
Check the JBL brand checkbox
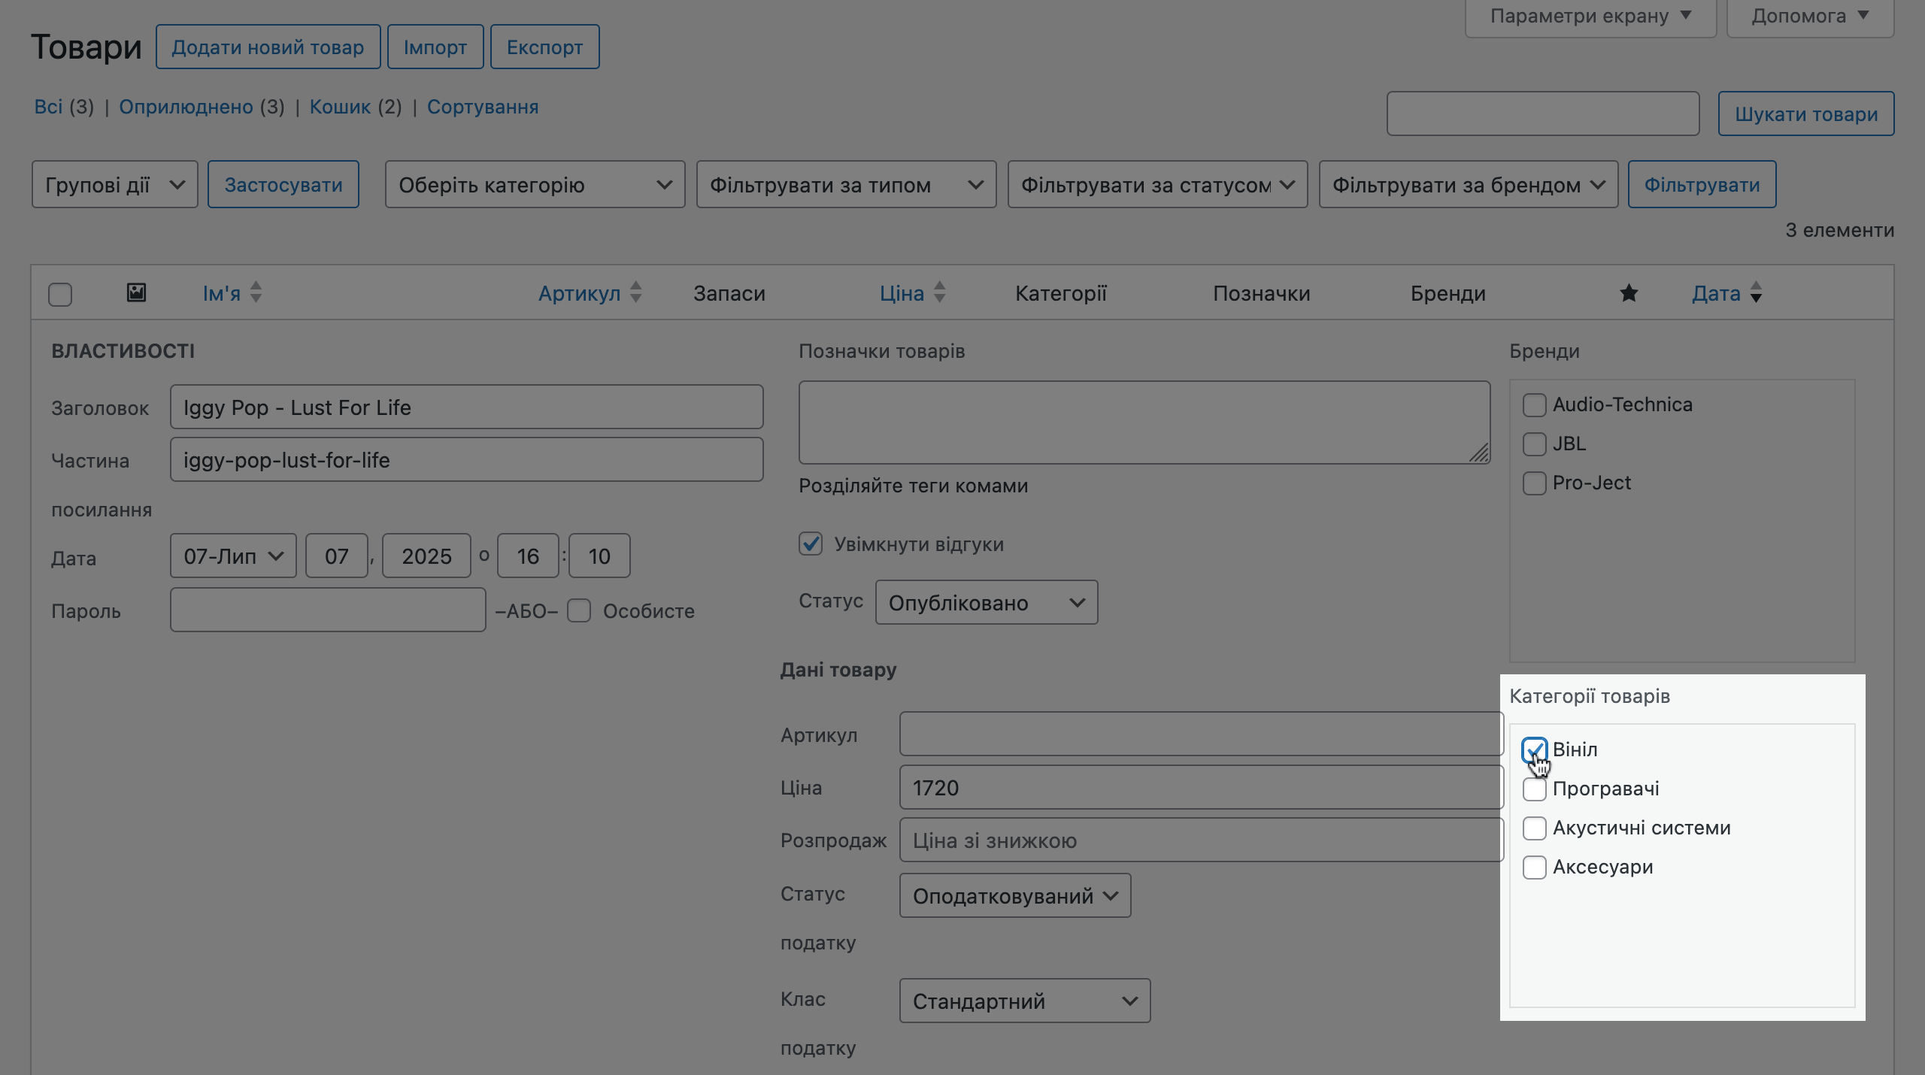click(x=1534, y=444)
